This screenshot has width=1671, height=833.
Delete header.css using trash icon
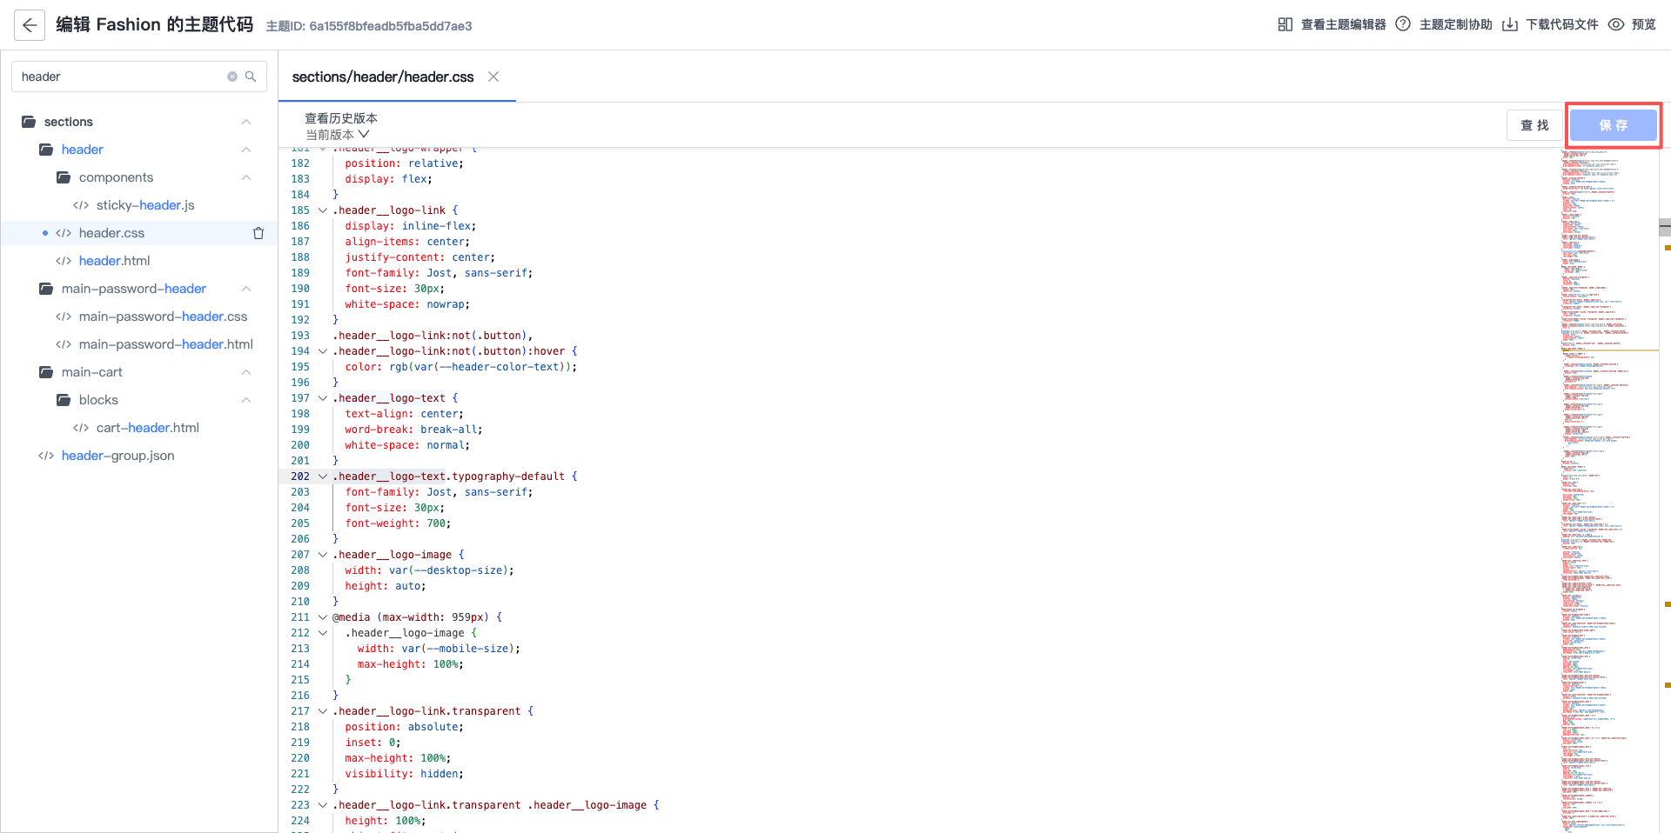pyautogui.click(x=258, y=233)
